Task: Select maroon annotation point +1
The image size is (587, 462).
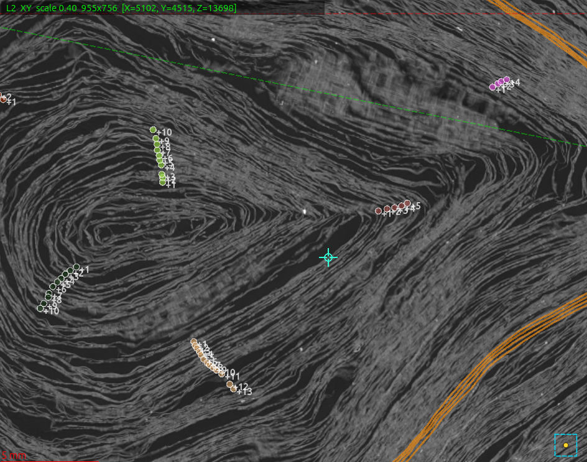Action: [x=379, y=211]
